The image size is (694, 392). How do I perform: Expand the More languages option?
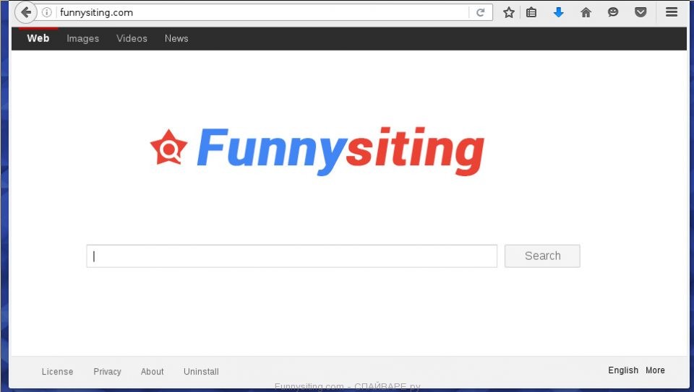coord(655,370)
